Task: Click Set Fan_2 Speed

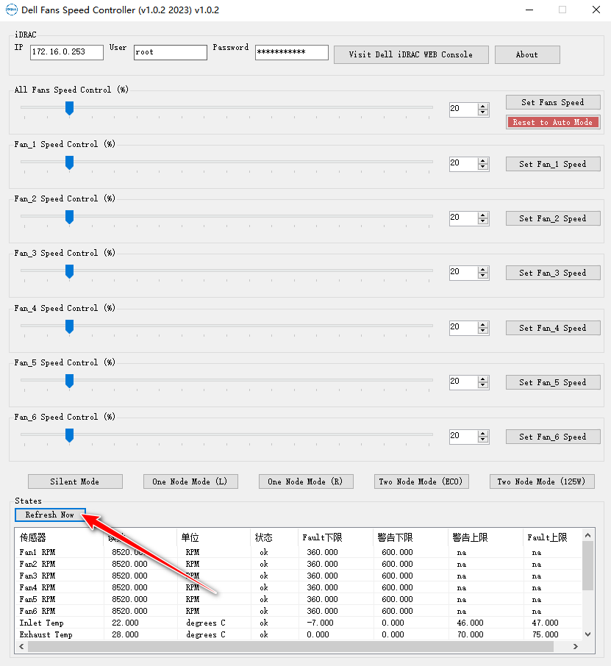Action: pos(553,218)
